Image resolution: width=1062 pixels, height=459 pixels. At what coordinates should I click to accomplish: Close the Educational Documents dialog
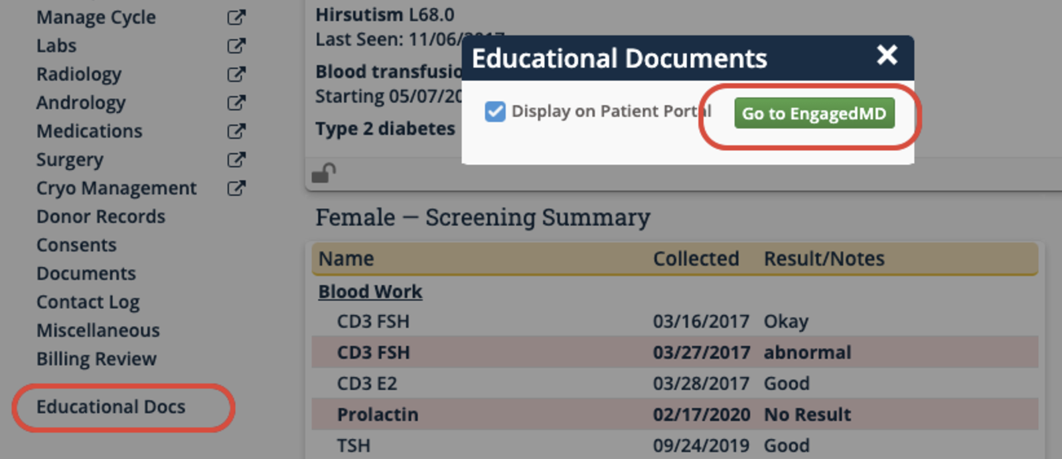[887, 54]
